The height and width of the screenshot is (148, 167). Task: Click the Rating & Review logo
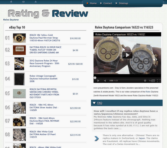click(48, 14)
